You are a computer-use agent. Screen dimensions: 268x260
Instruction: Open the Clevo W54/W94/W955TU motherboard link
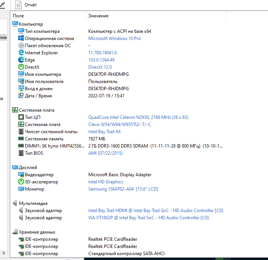point(120,125)
